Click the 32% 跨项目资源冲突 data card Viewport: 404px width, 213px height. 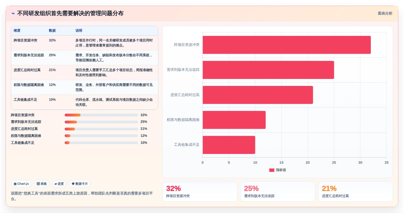(x=200, y=191)
